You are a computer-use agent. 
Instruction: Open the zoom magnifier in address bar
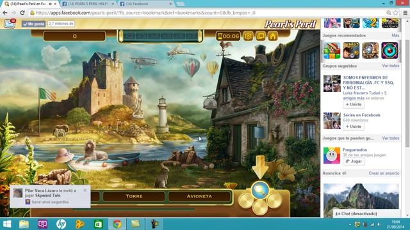pos(389,13)
